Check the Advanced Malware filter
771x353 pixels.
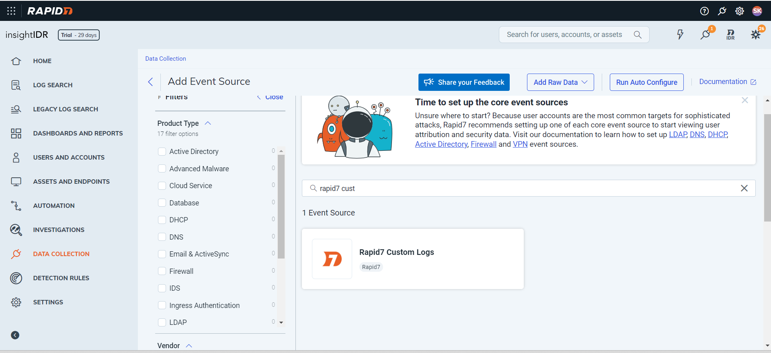click(x=162, y=168)
